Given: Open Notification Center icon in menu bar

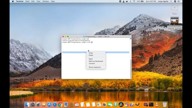Looking at the screenshot, I should pos(179,1).
